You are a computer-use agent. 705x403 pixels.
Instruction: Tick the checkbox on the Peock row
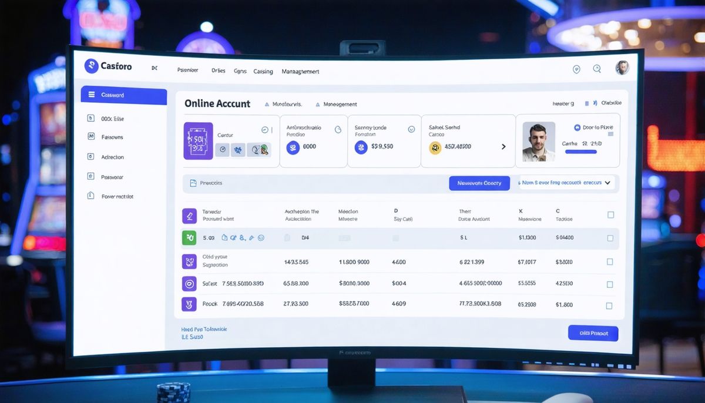609,305
